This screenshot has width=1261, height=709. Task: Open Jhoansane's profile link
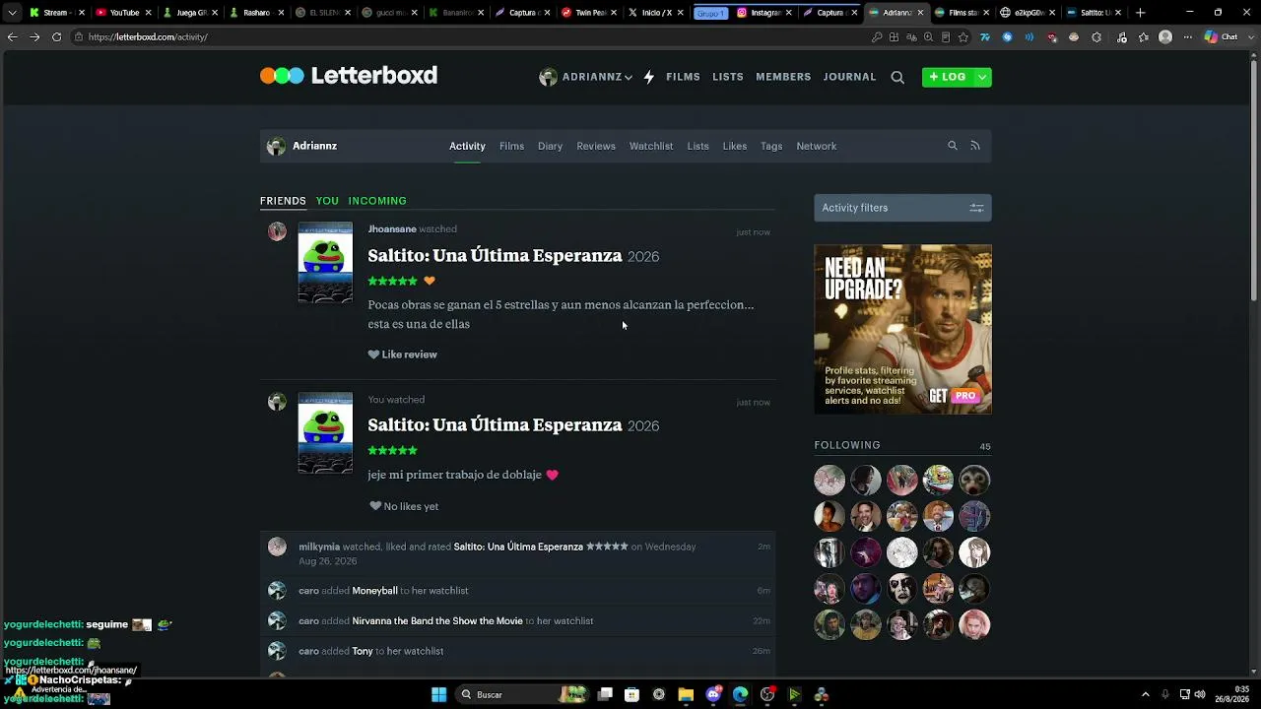[x=392, y=229]
